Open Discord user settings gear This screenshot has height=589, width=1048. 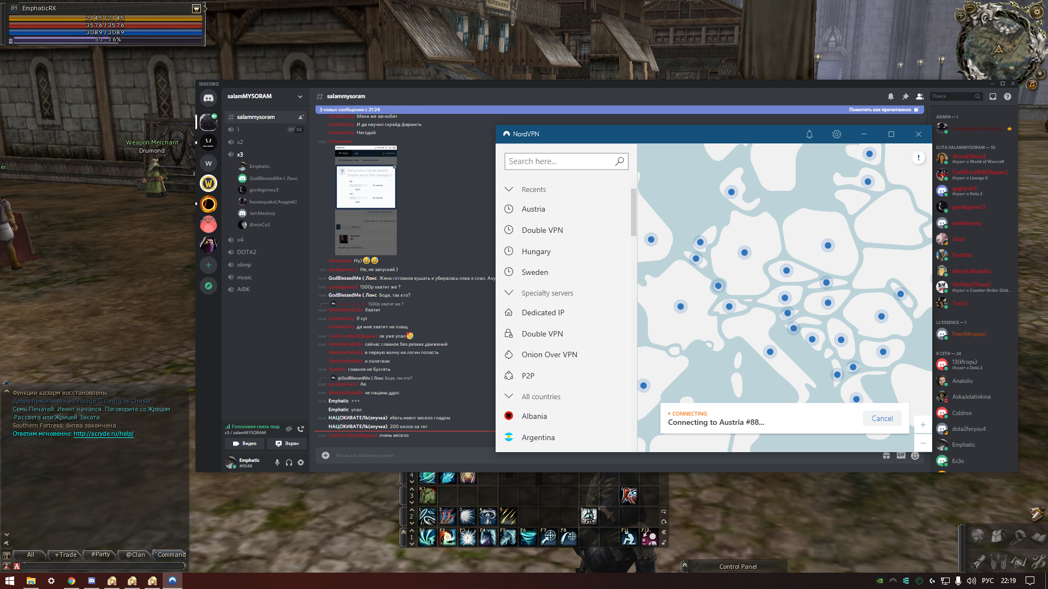[301, 462]
